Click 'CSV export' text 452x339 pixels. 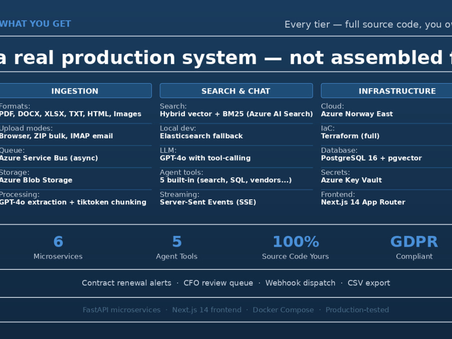[x=369, y=283]
